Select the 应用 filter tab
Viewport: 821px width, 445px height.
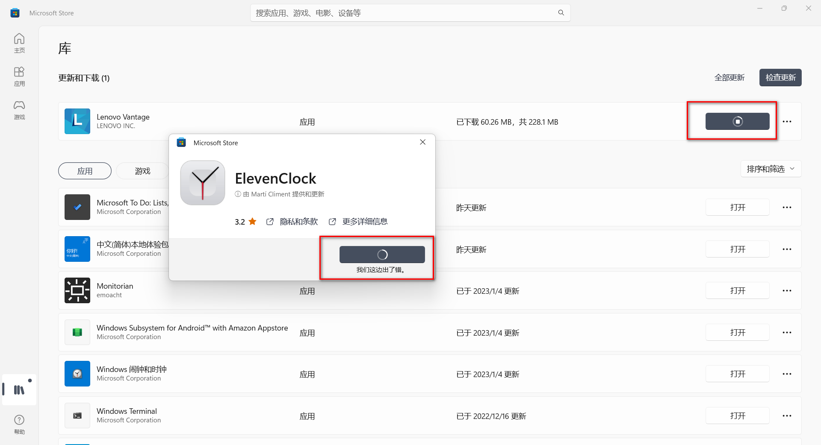pyautogui.click(x=85, y=171)
